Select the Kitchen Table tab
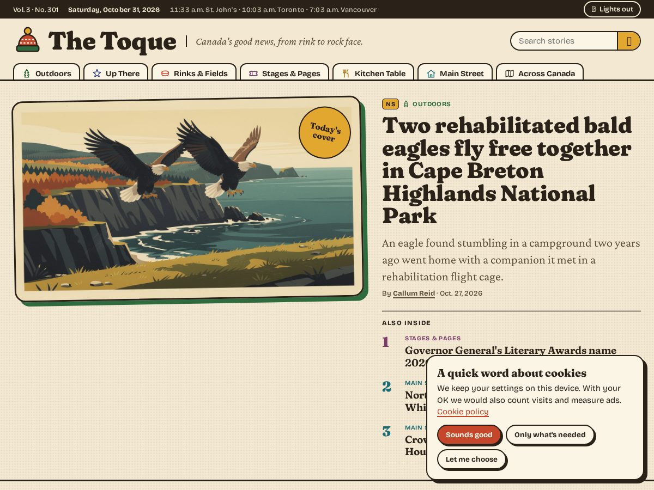 pos(373,72)
